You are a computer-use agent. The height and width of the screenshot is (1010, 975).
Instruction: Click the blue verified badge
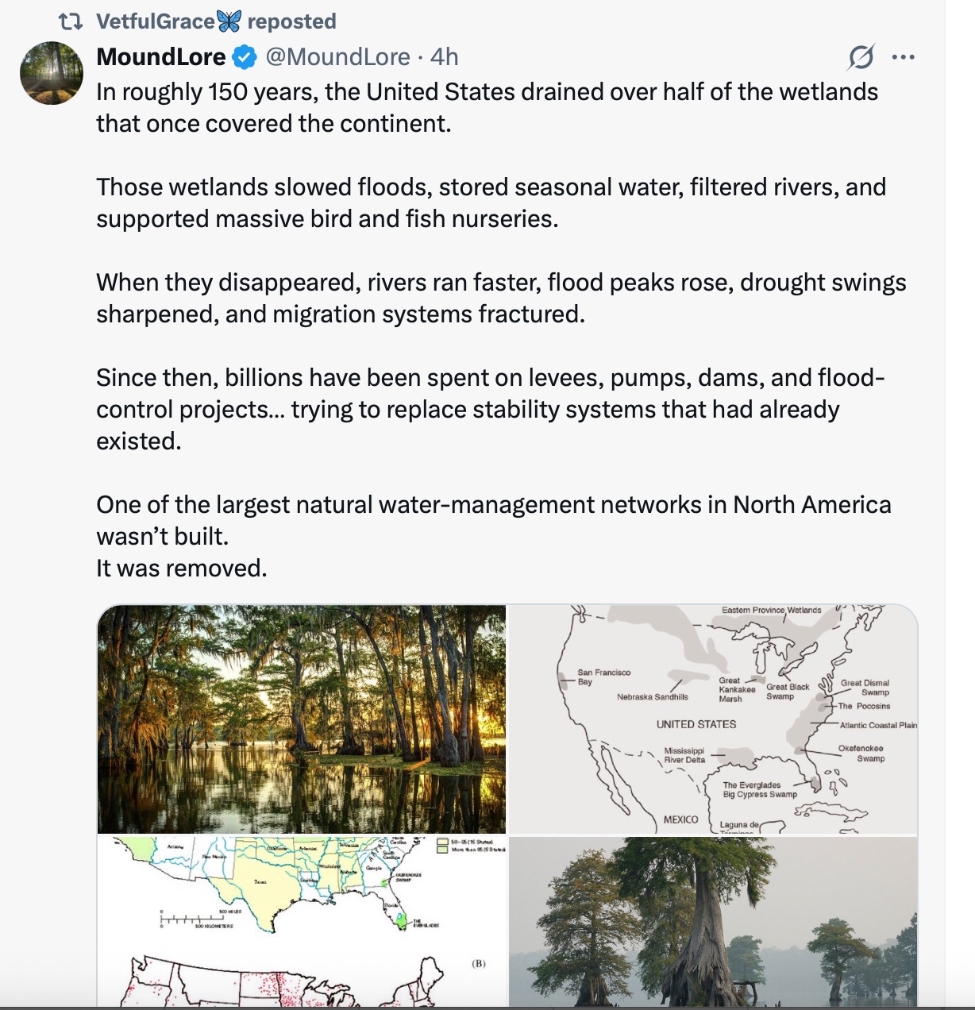[244, 57]
